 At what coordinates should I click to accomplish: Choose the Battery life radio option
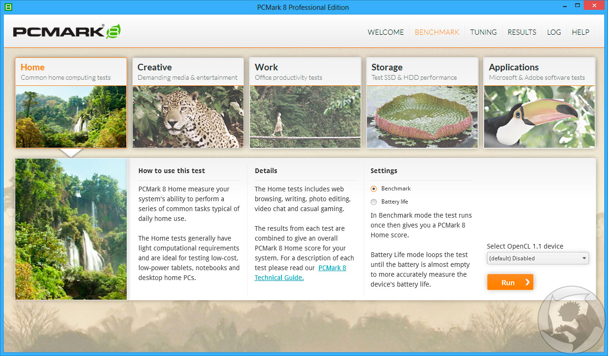coord(374,202)
